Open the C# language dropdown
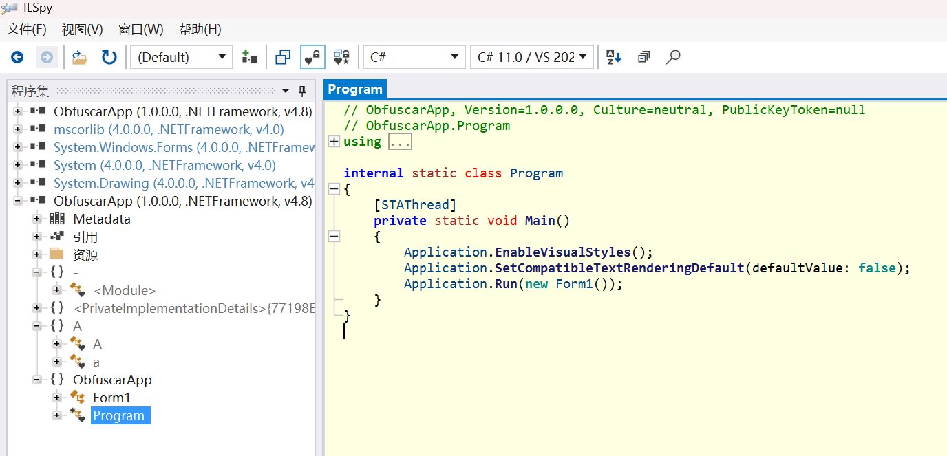Image resolution: width=947 pixels, height=456 pixels. click(x=414, y=57)
